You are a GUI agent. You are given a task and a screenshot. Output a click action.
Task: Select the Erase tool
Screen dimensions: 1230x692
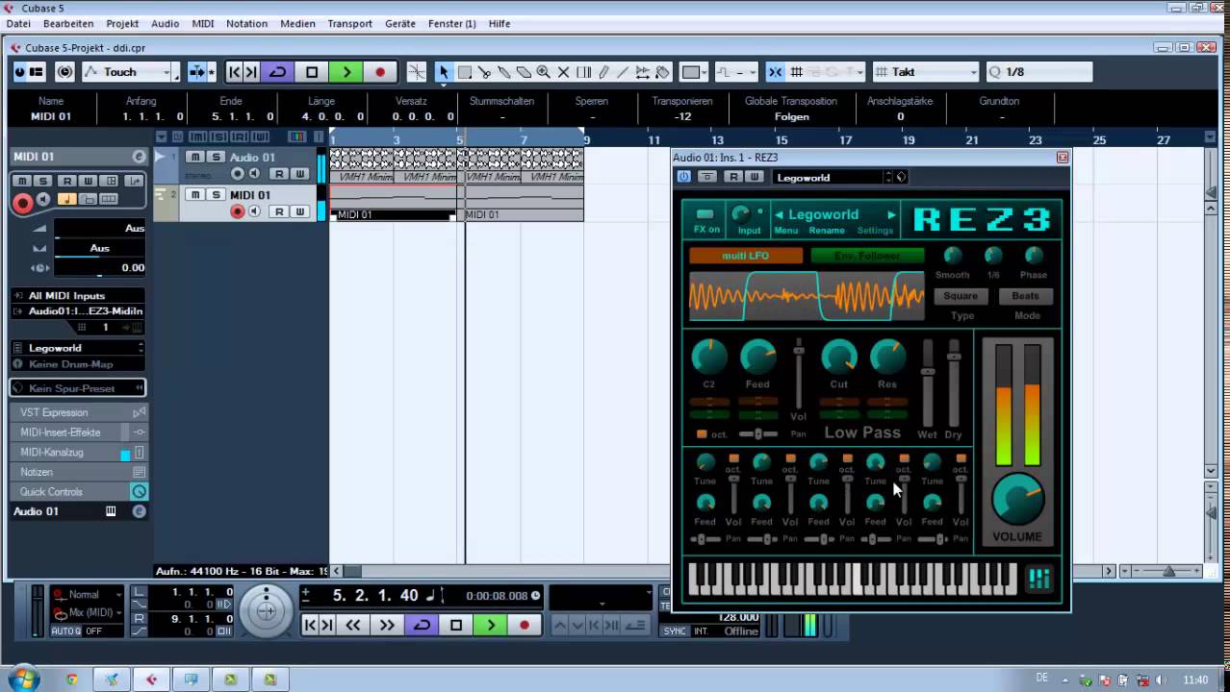524,72
